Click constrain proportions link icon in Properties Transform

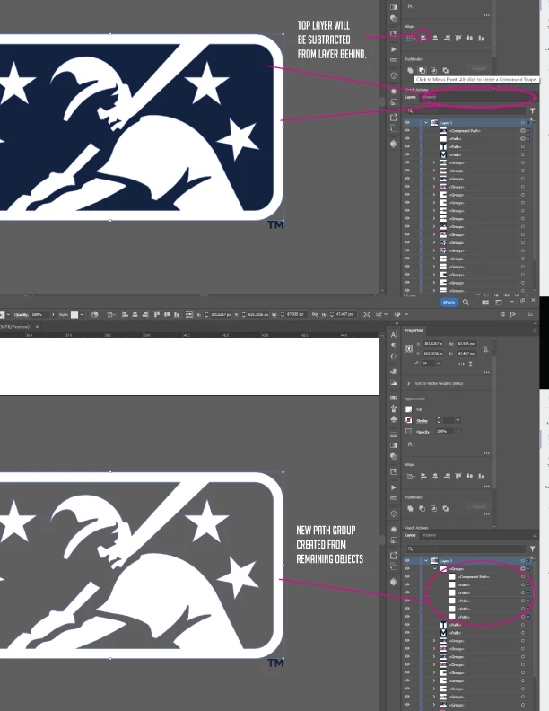[485, 348]
